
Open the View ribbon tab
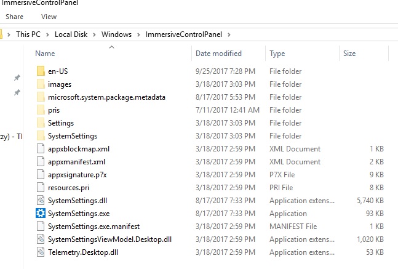click(x=49, y=17)
